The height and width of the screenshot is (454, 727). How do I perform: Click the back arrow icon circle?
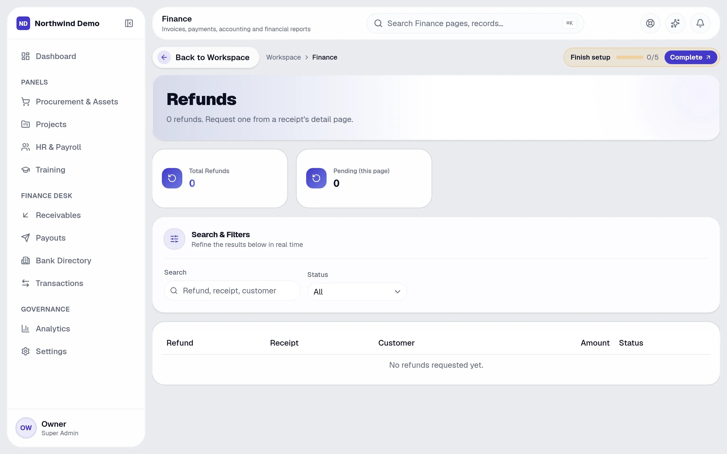pos(164,57)
